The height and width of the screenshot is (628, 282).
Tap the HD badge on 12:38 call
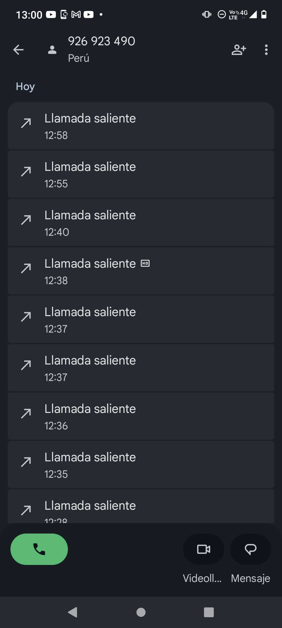[145, 263]
